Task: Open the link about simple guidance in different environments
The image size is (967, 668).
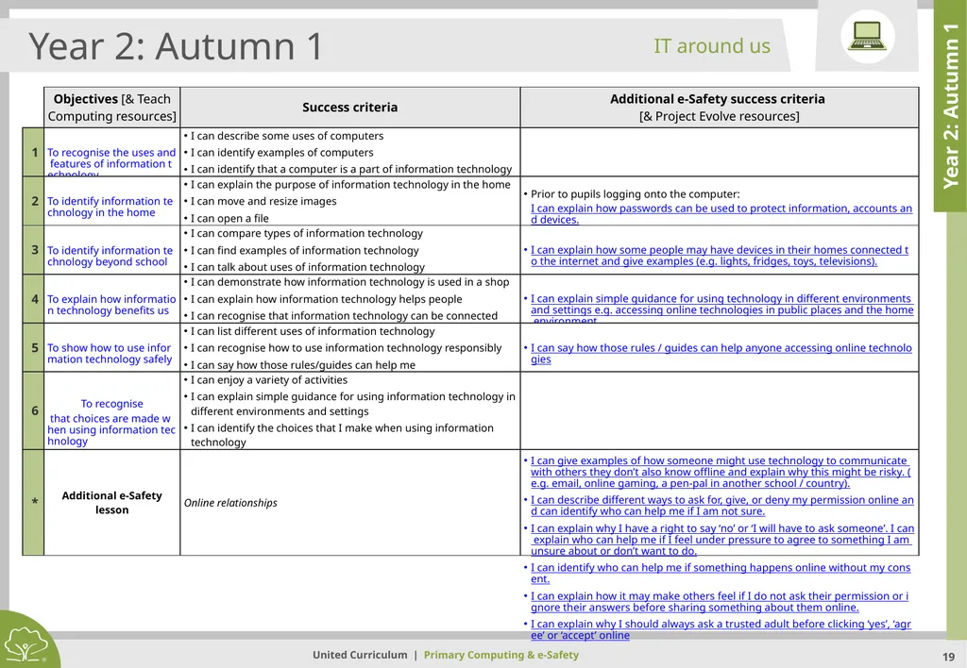Action: (x=721, y=309)
